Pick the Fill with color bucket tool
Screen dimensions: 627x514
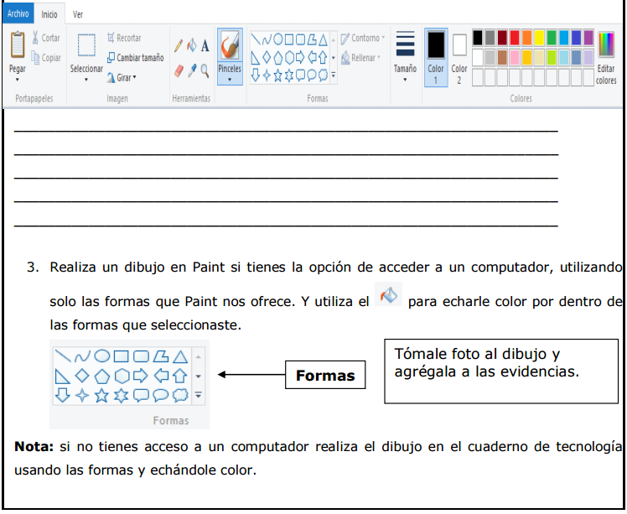191,46
